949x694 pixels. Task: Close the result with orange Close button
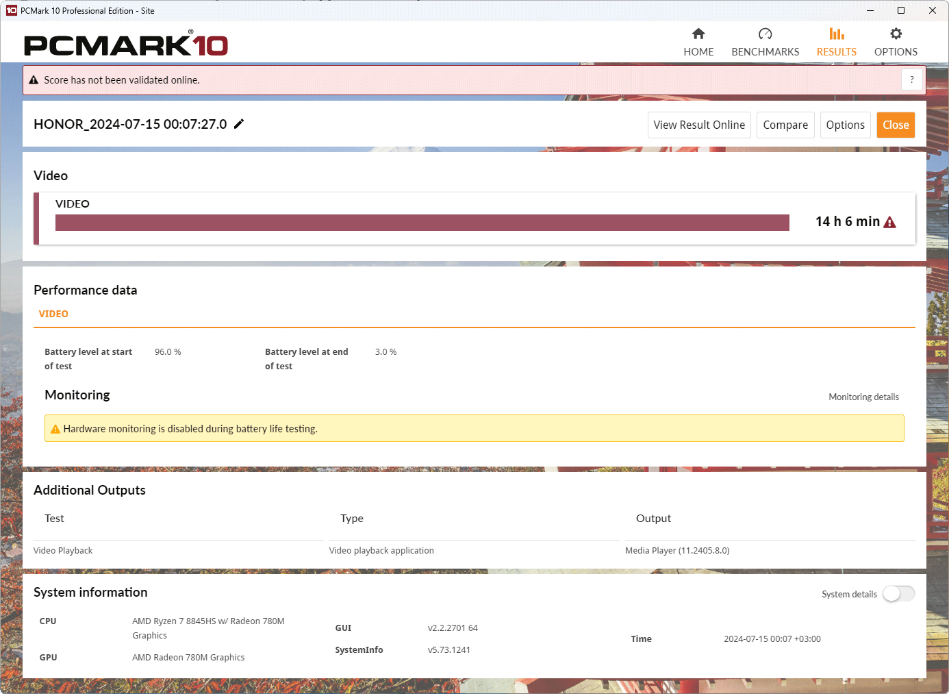pos(896,125)
